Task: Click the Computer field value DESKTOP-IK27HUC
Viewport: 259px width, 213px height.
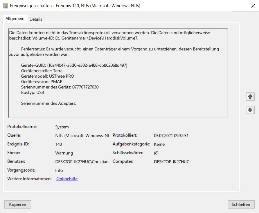Action: point(171,162)
